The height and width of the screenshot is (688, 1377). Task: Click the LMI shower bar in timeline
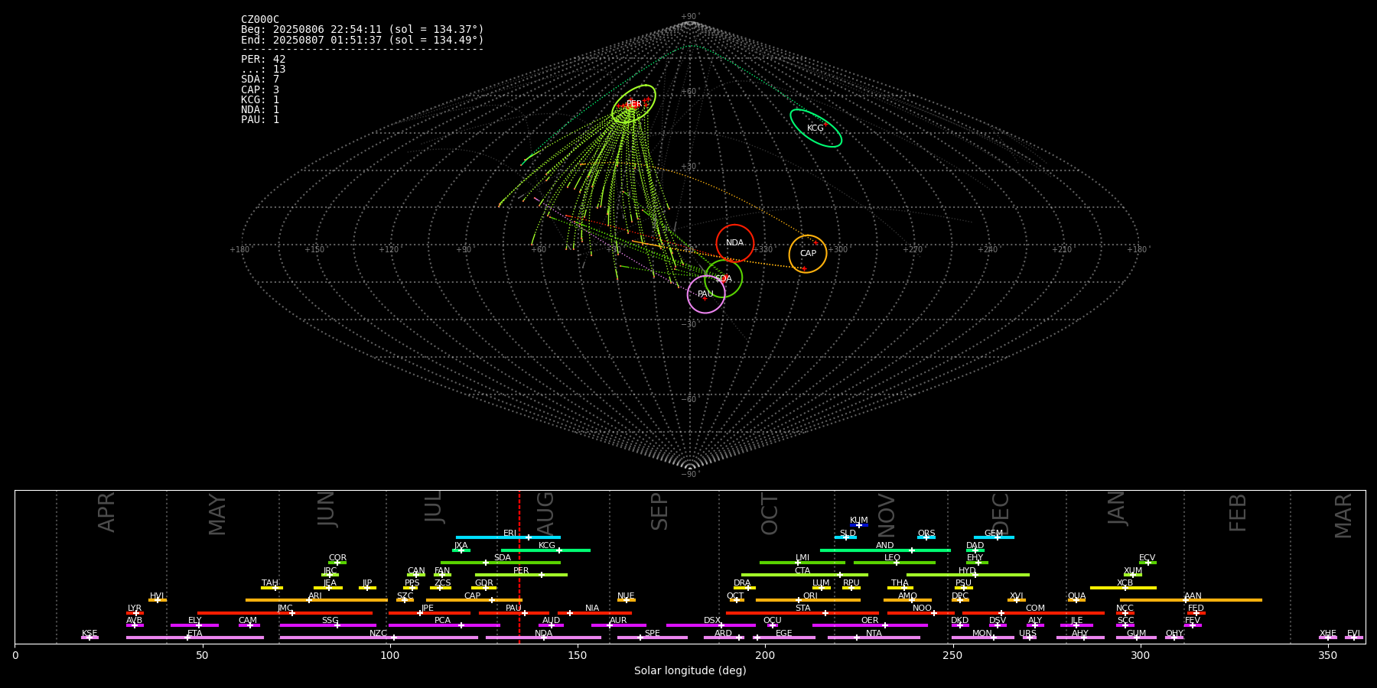802,563
